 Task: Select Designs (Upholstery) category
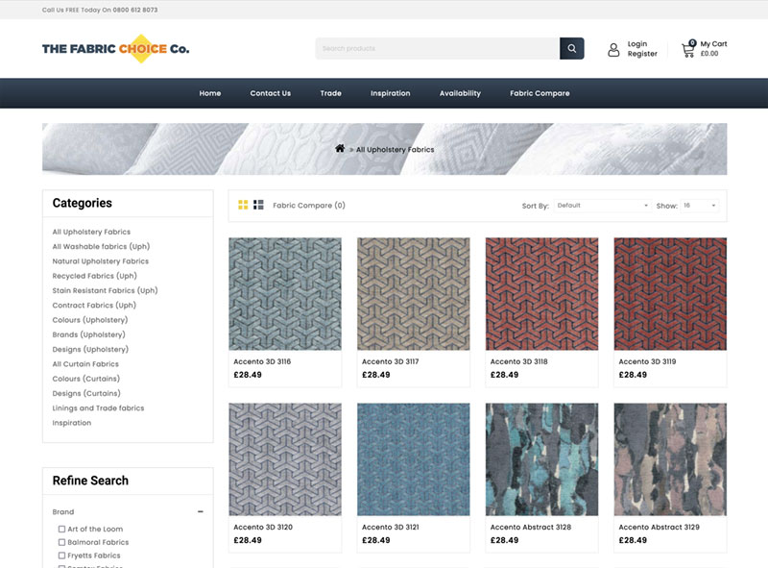tap(90, 349)
